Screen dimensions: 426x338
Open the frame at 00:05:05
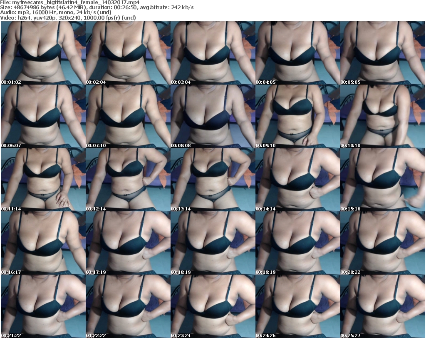click(383, 53)
